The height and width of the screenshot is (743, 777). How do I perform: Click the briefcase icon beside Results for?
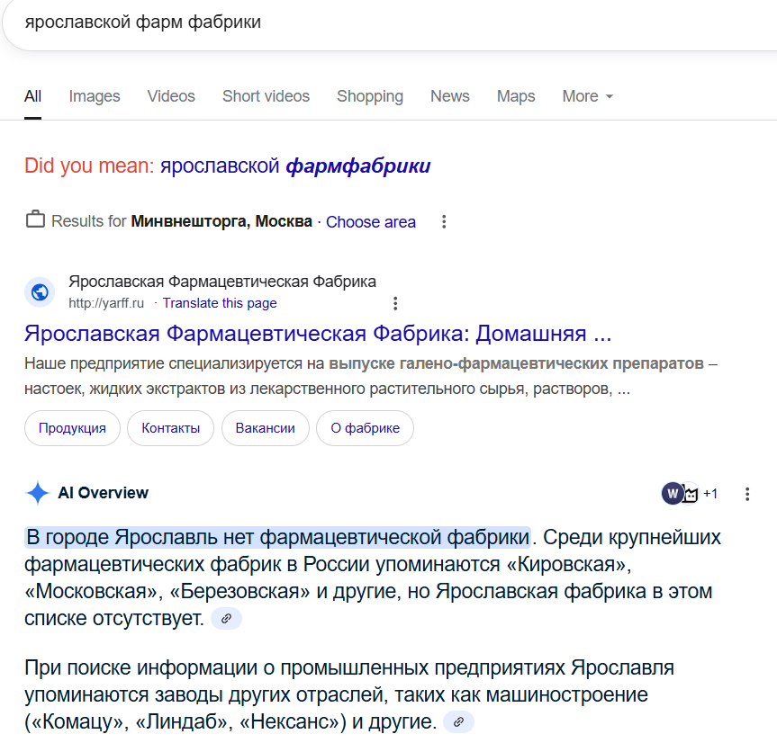click(35, 219)
